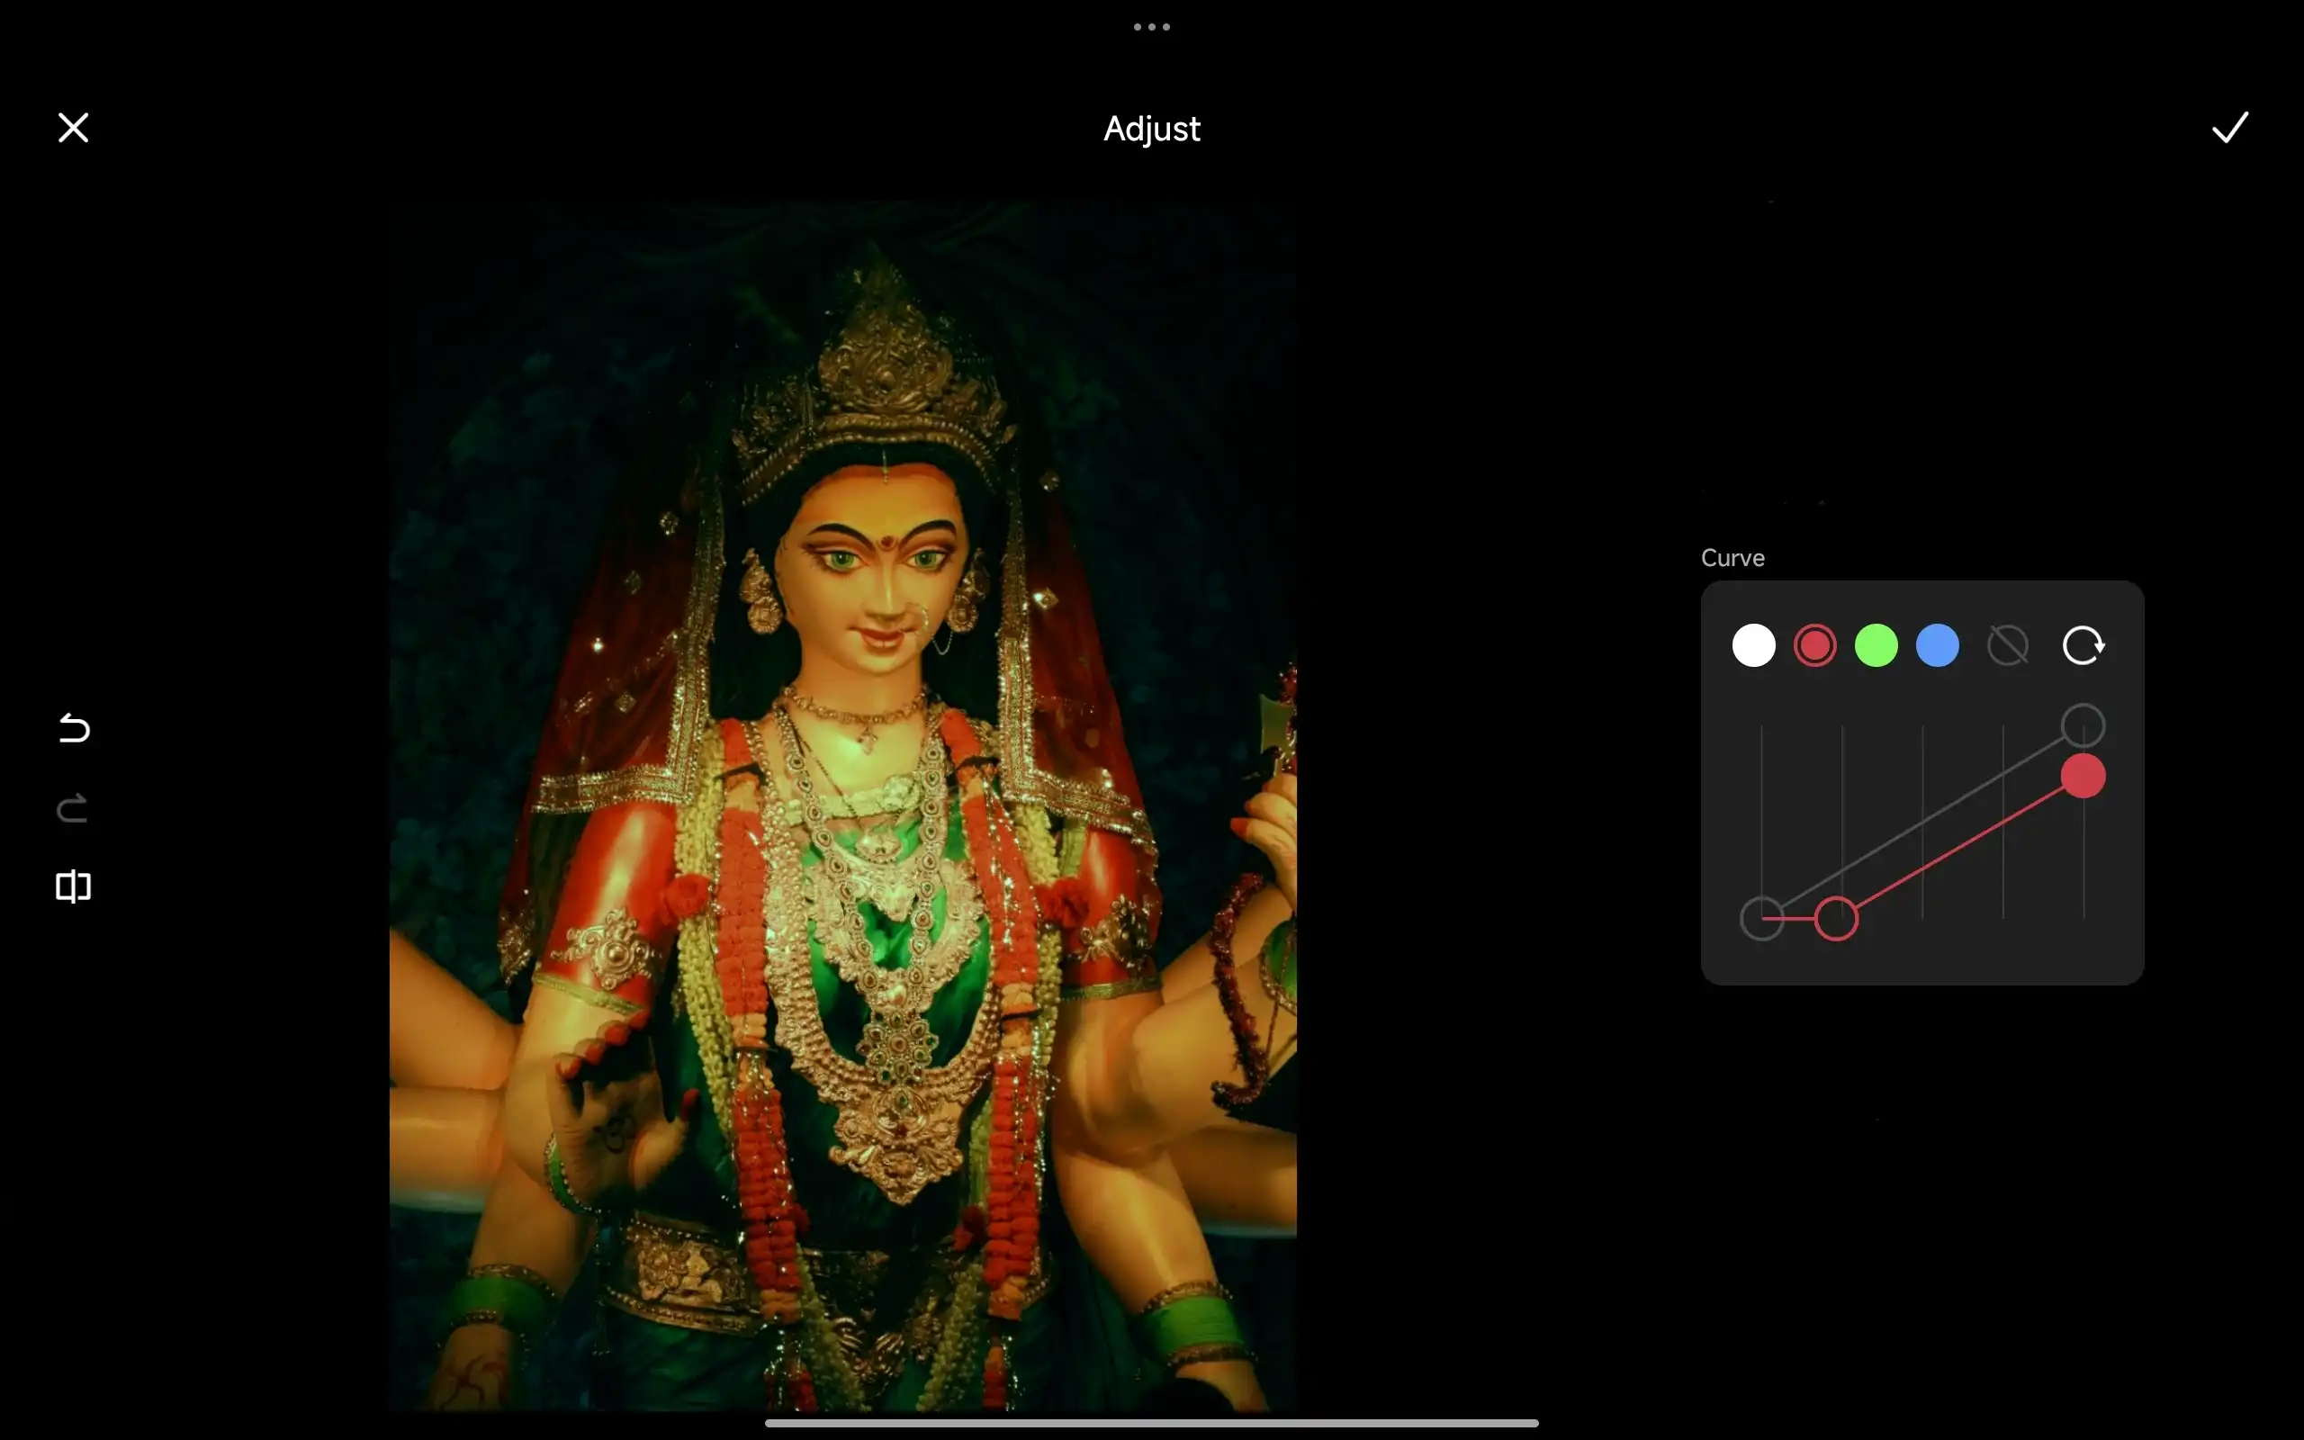The width and height of the screenshot is (2304, 1440).
Task: Cancel adjustments with the X icon
Action: click(73, 128)
